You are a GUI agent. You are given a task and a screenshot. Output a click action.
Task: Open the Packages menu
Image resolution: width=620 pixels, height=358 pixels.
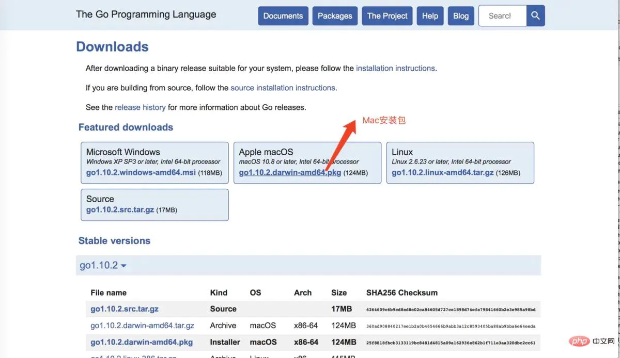pyautogui.click(x=335, y=16)
